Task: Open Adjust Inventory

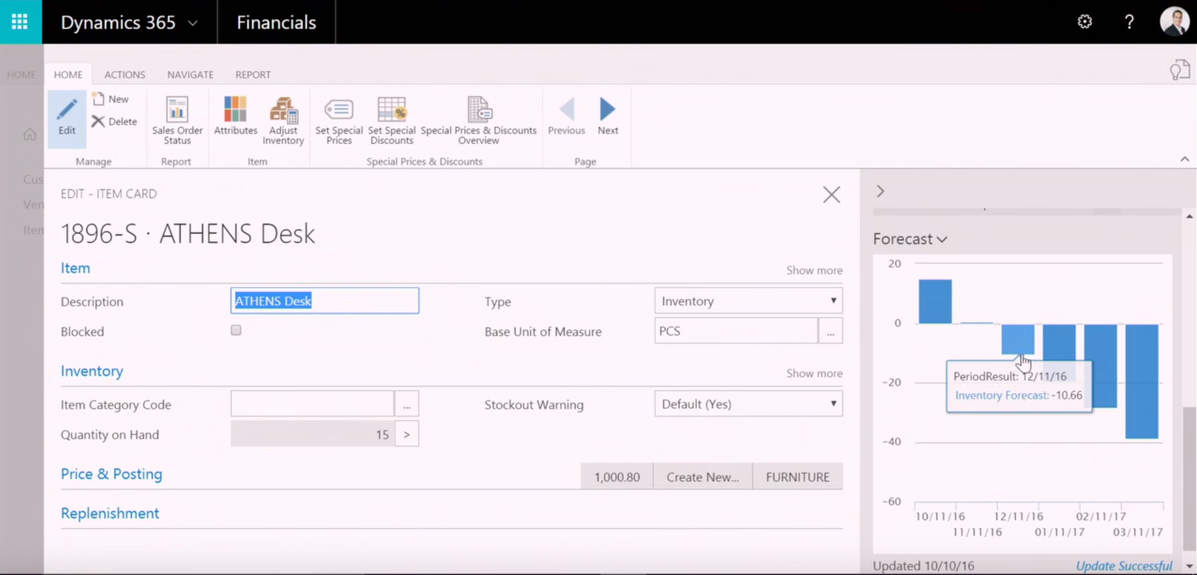Action: coord(283,120)
